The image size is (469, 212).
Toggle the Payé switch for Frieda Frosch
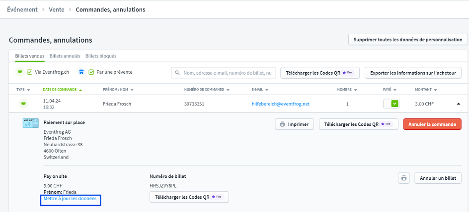point(391,104)
